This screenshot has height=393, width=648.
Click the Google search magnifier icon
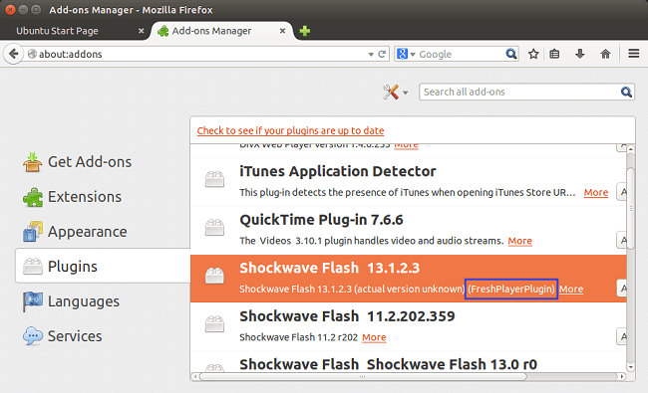point(510,54)
